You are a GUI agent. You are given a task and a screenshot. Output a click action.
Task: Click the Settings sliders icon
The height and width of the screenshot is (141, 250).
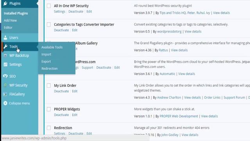click(x=5, y=64)
